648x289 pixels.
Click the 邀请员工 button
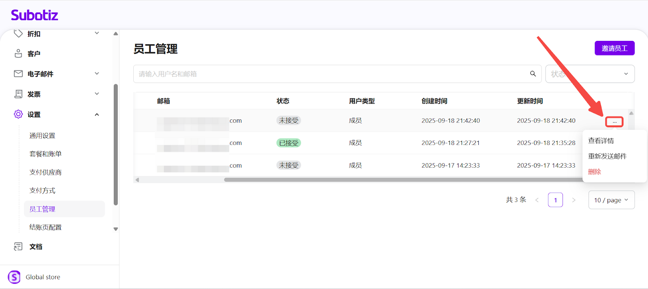[614, 48]
